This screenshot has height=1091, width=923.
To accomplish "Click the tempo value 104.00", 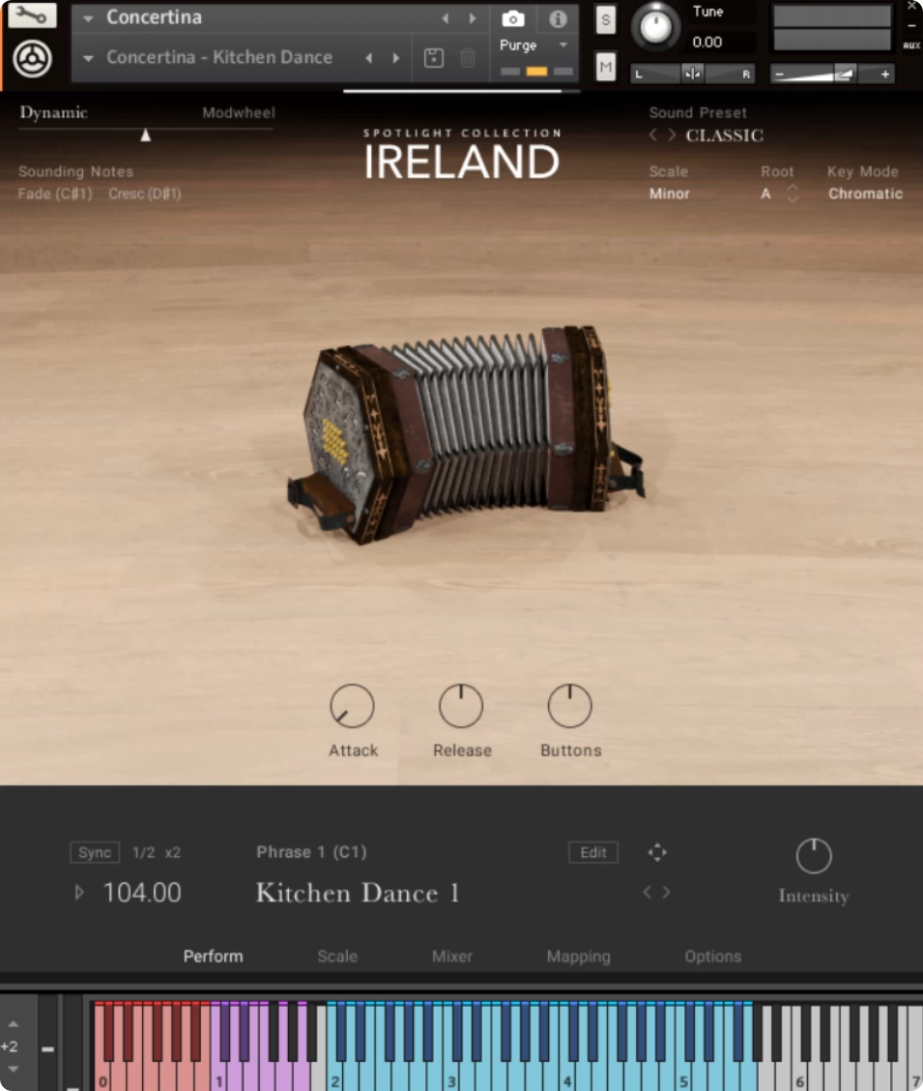I will coord(142,893).
